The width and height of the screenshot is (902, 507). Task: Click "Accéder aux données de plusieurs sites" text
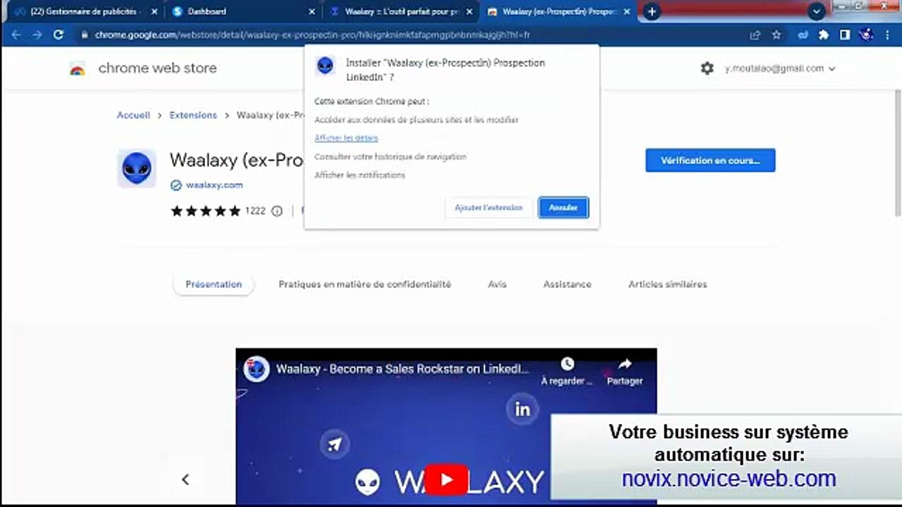(416, 120)
